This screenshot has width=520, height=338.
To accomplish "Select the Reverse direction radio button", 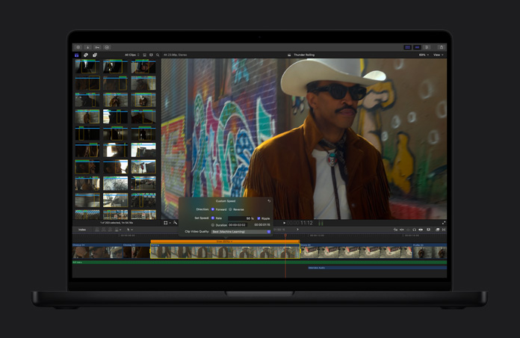I will [231, 209].
